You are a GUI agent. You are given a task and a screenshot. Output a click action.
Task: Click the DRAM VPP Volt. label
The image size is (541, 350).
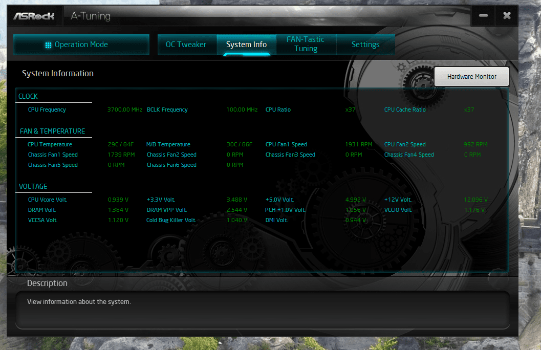[167, 210]
